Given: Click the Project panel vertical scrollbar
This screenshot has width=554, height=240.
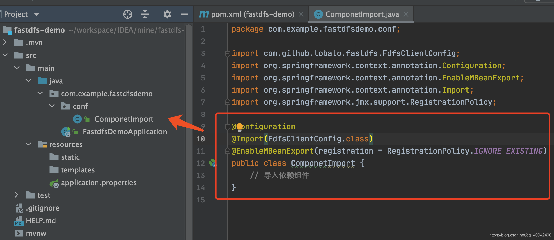Looking at the screenshot, I should tap(189, 132).
